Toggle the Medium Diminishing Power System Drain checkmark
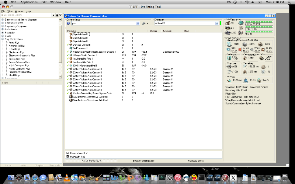This screenshot has height=184, width=295. (67, 93)
